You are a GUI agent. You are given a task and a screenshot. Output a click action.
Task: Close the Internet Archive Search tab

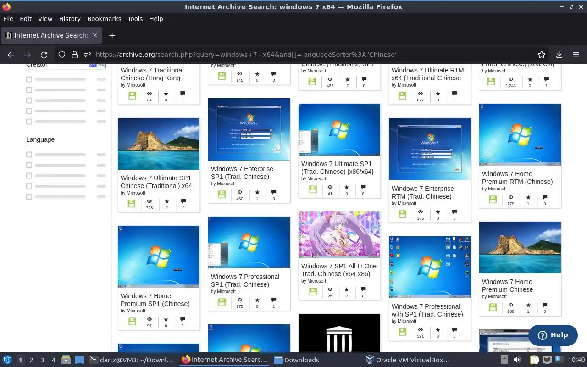[x=95, y=35]
